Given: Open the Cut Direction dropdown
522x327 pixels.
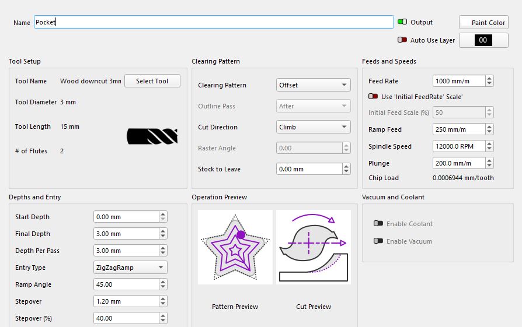Looking at the screenshot, I should pyautogui.click(x=313, y=127).
